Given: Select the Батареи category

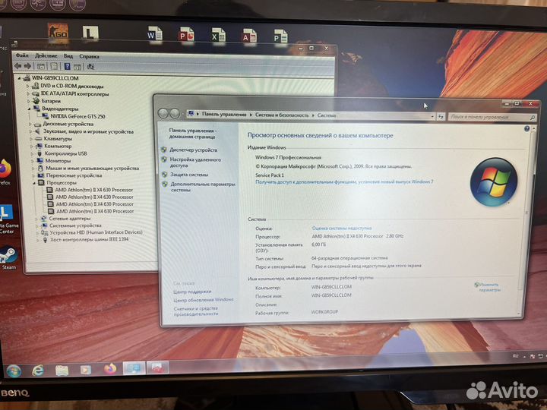Looking at the screenshot, I should click(51, 101).
